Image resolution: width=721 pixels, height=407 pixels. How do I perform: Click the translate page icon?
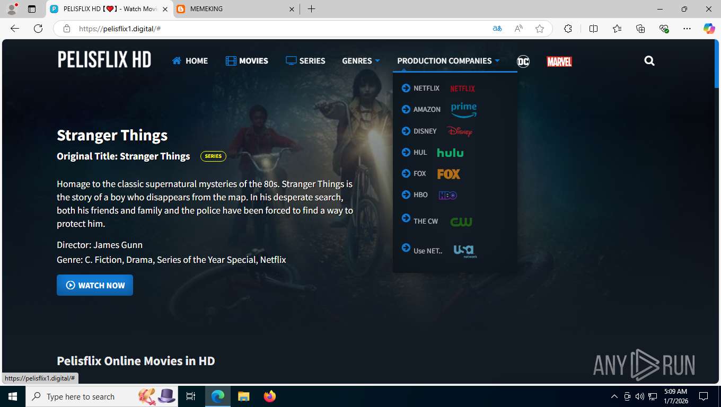497,29
